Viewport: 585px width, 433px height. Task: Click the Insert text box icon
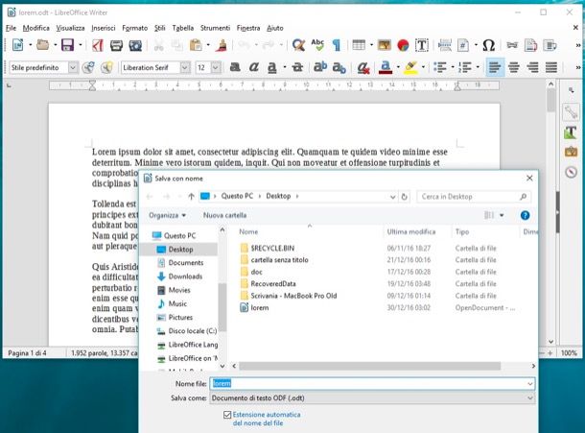point(420,45)
